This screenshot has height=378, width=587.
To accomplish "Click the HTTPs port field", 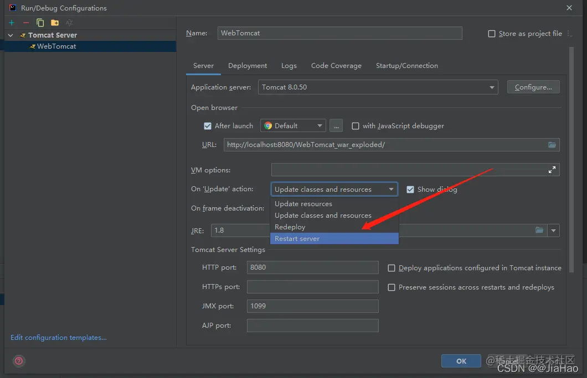I will pyautogui.click(x=312, y=287).
